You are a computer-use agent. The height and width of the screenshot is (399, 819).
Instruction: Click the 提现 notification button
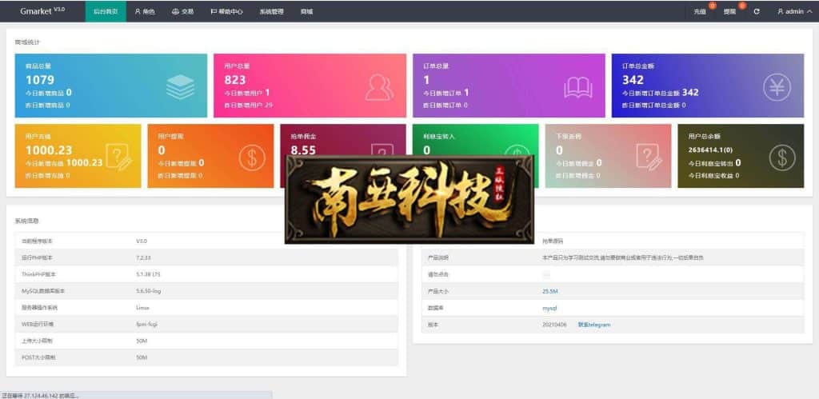[x=731, y=11]
